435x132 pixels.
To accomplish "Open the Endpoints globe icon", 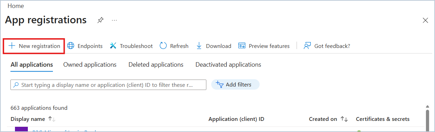I will tap(71, 46).
